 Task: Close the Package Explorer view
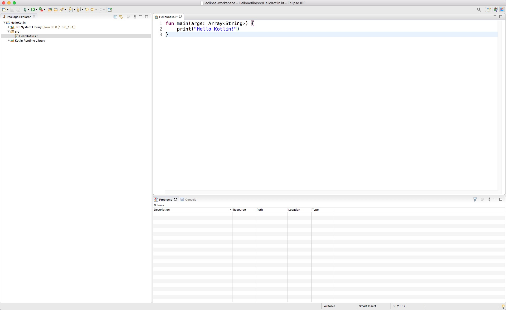pos(34,17)
